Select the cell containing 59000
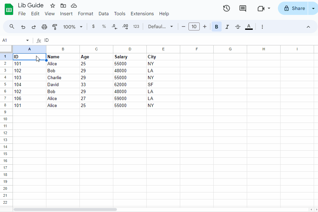Viewport: 318px width, 212px height. point(130,99)
